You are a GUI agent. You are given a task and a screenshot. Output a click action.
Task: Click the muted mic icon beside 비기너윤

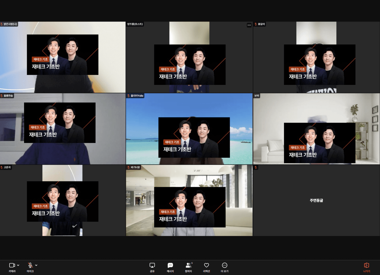(x=128, y=167)
